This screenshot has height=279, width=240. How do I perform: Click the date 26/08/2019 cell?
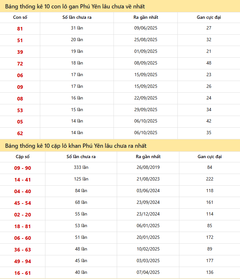coord(148,168)
